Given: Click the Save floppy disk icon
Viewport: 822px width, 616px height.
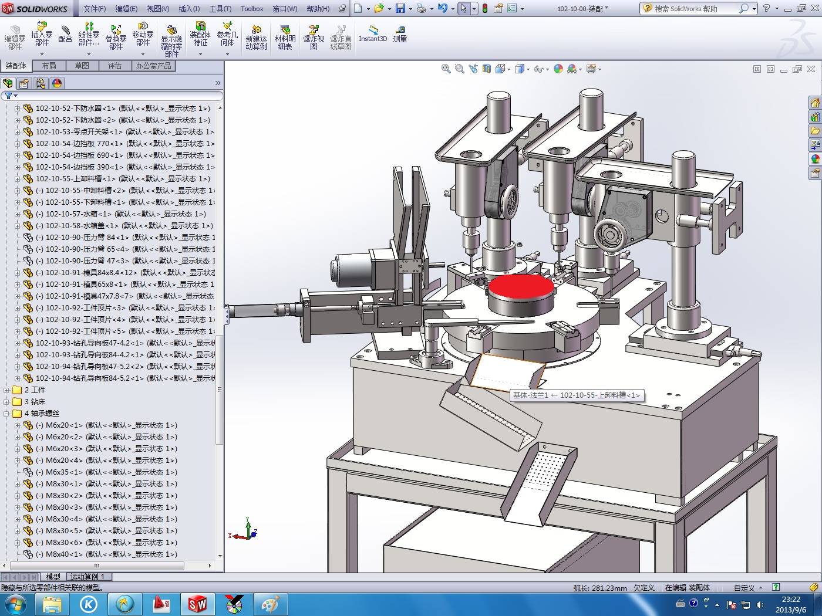Looking at the screenshot, I should [400, 8].
